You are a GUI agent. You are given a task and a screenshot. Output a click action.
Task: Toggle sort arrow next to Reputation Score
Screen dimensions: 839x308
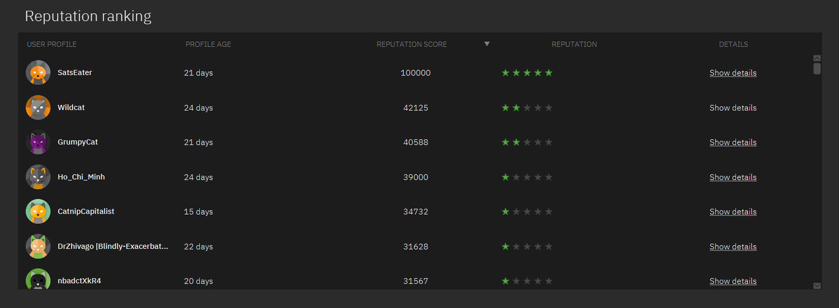[x=487, y=44]
